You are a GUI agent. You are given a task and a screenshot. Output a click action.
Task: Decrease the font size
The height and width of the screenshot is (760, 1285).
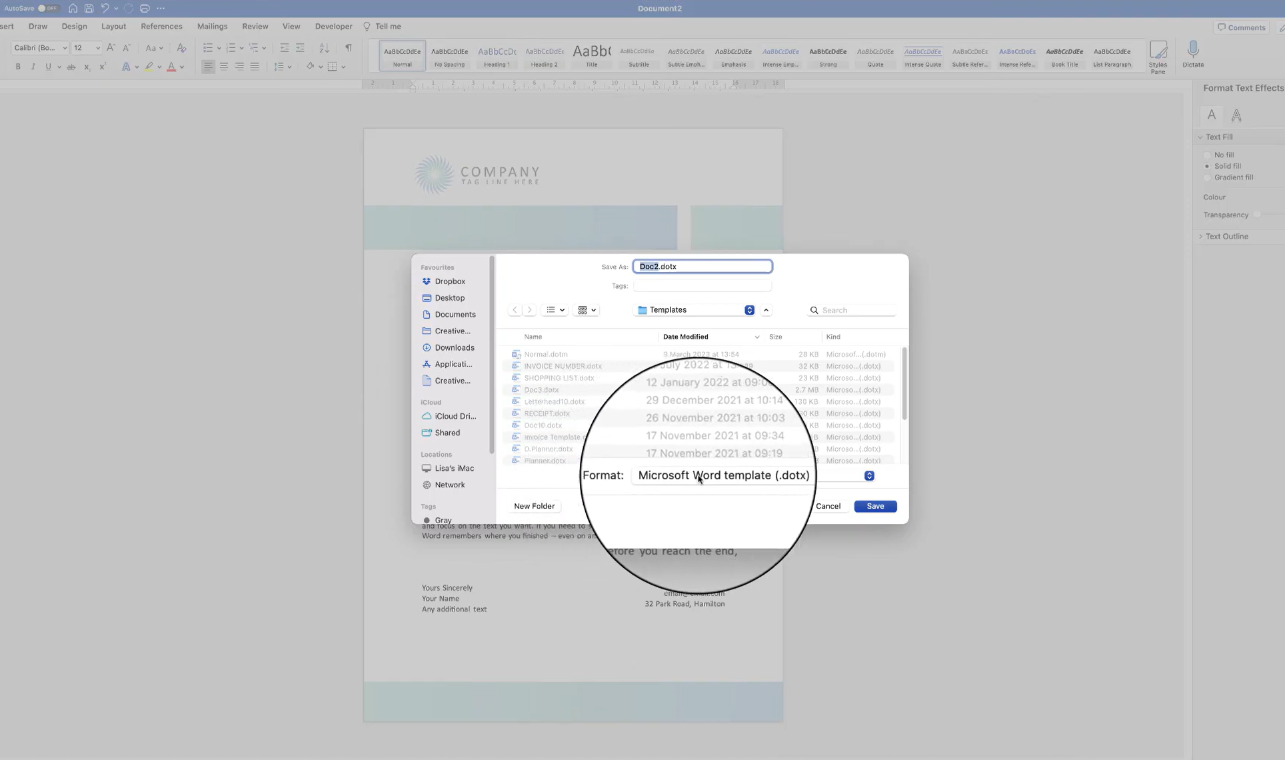tap(126, 48)
